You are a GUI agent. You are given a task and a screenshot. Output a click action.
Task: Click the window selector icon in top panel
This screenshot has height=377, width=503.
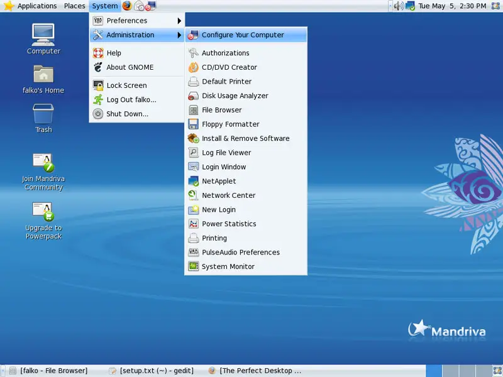pos(495,6)
